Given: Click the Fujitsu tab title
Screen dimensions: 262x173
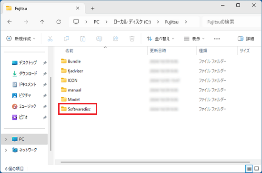Looking at the screenshot, I should pos(21,9).
